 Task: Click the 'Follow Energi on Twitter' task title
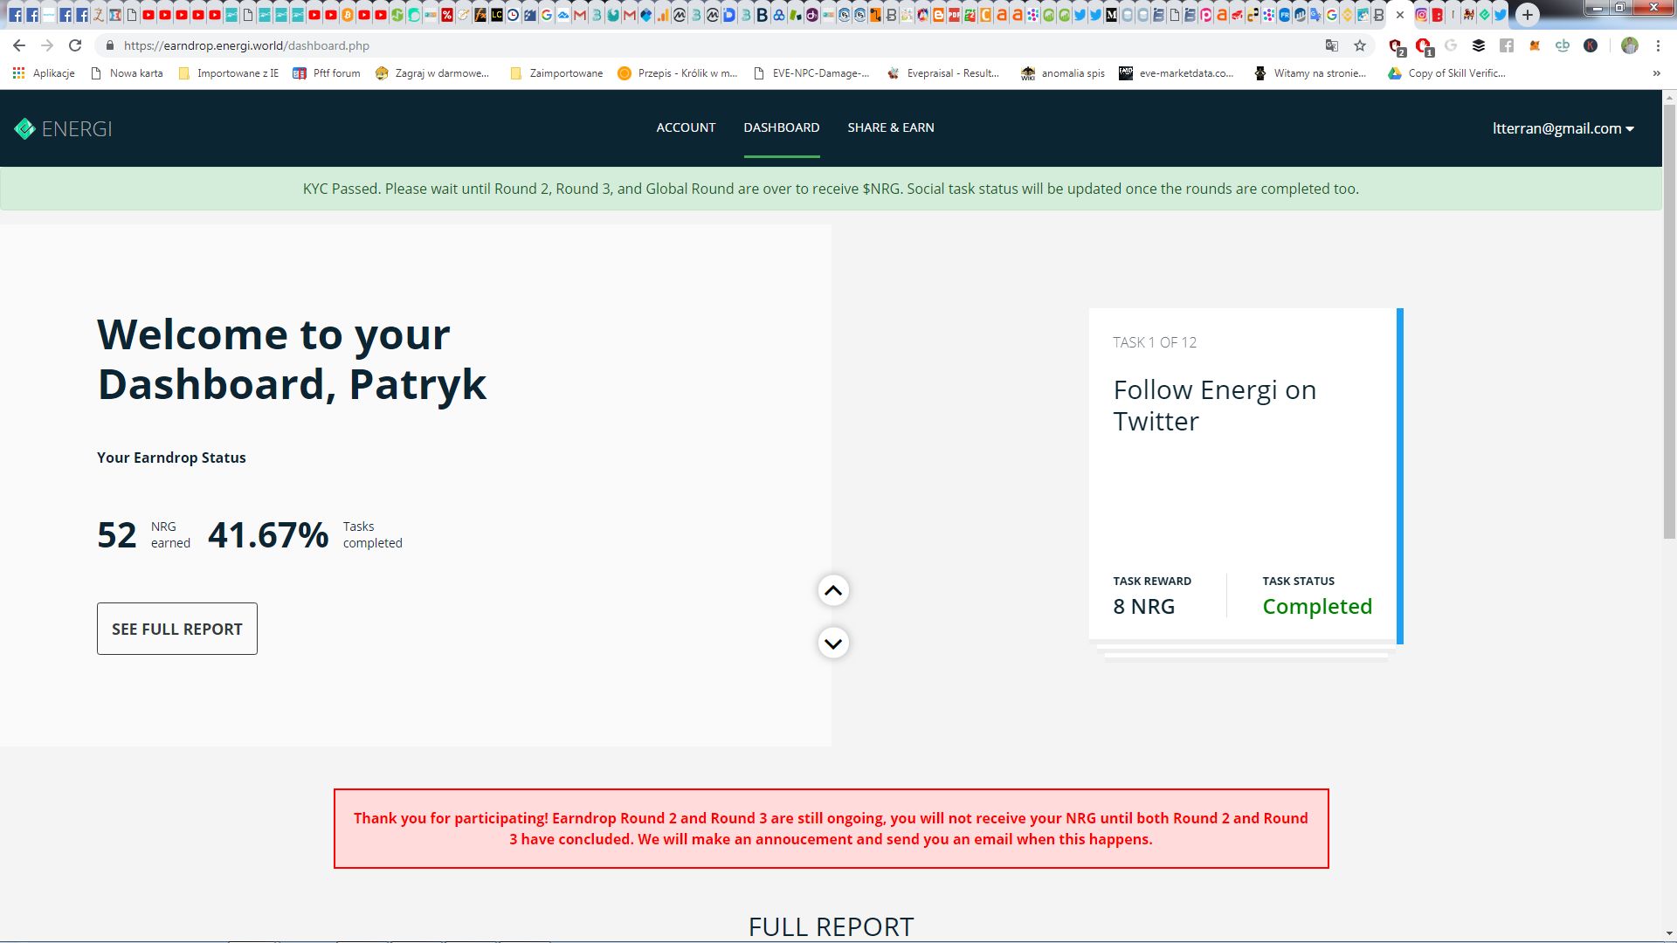tap(1215, 405)
